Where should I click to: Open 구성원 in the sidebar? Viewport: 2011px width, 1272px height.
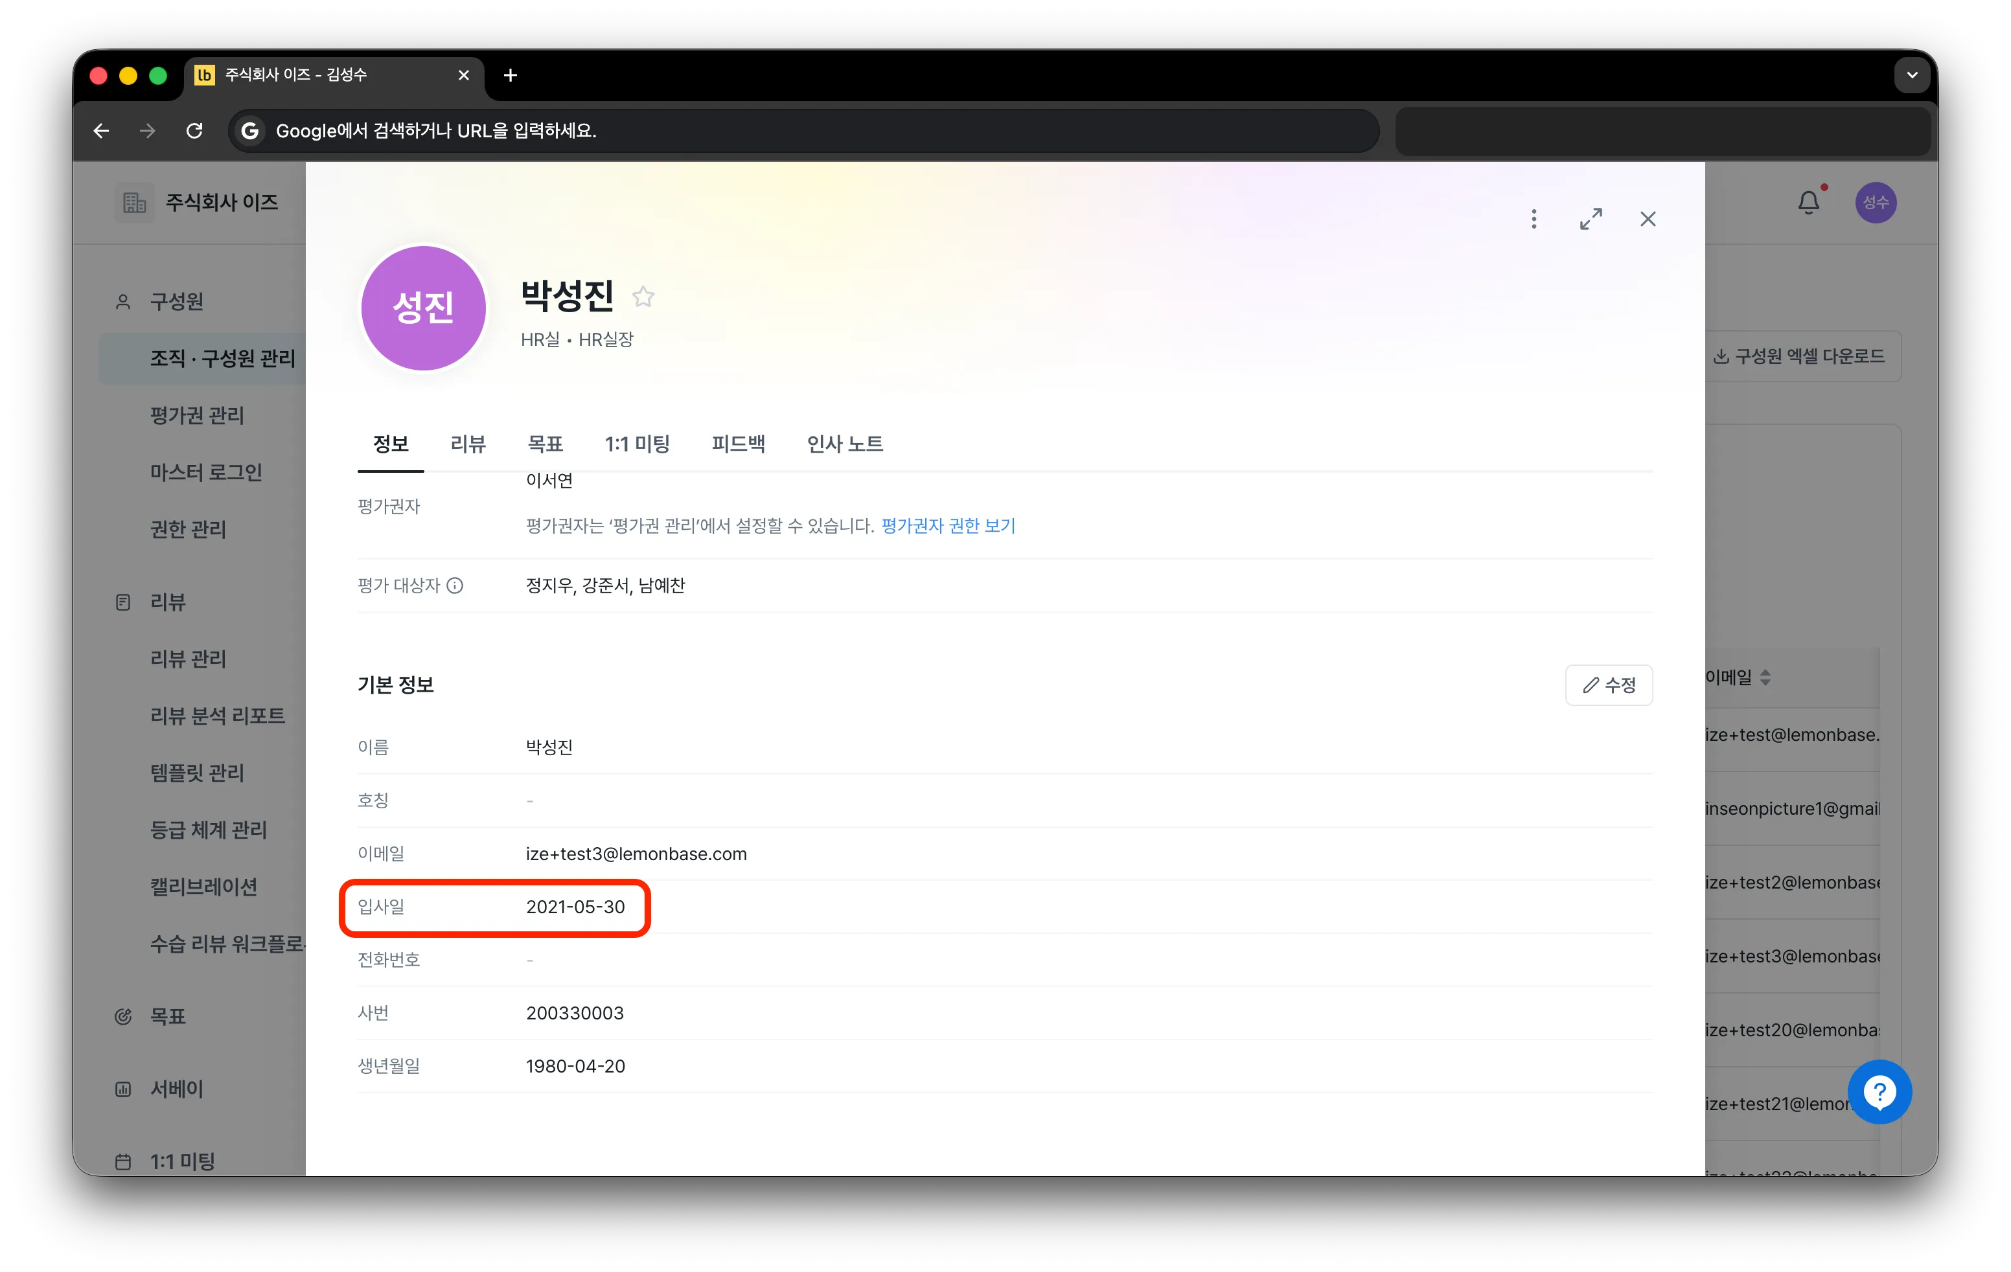pyautogui.click(x=176, y=301)
